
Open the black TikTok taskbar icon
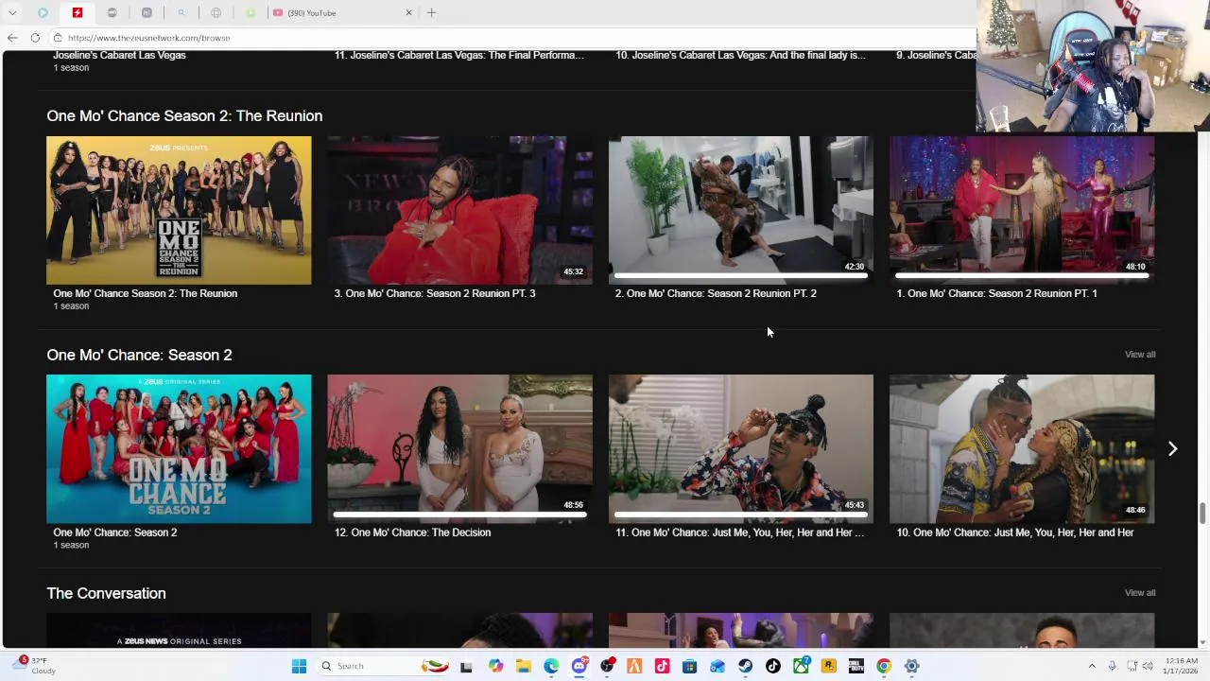pos(773,666)
